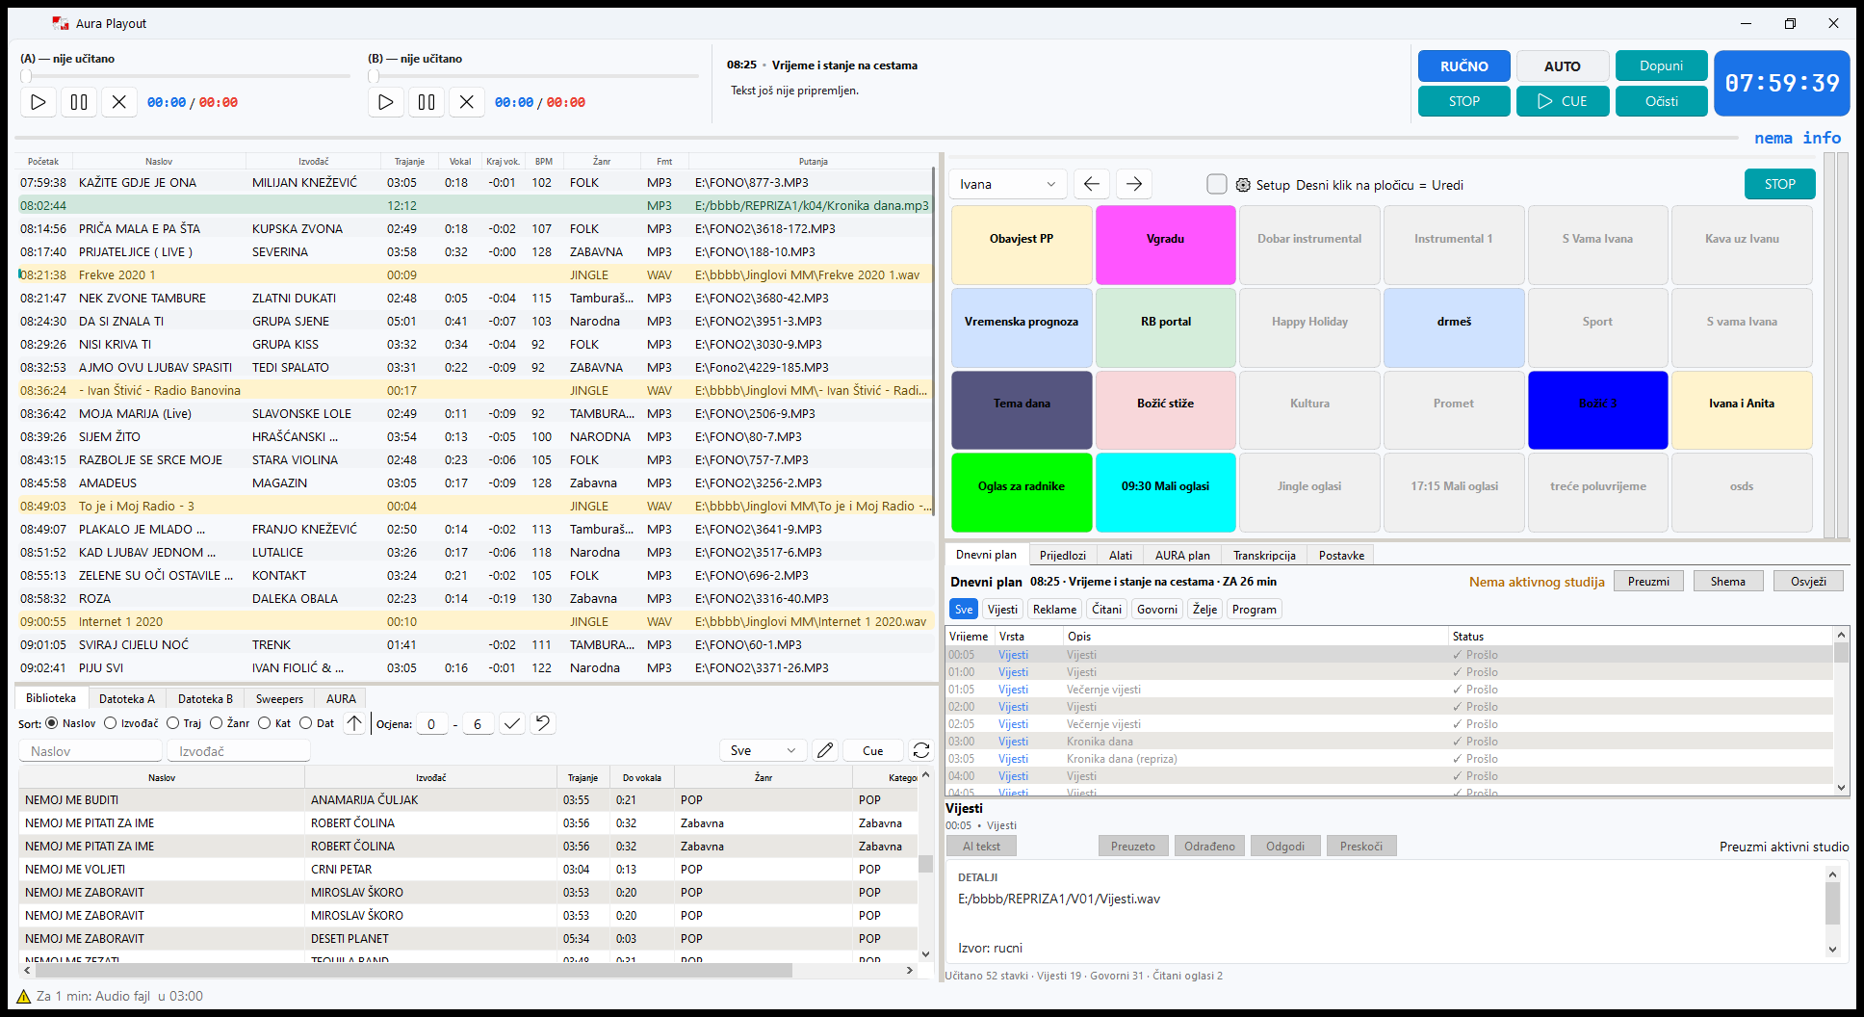Open the Sve category dropdown in library
1864x1017 pixels.
click(764, 750)
